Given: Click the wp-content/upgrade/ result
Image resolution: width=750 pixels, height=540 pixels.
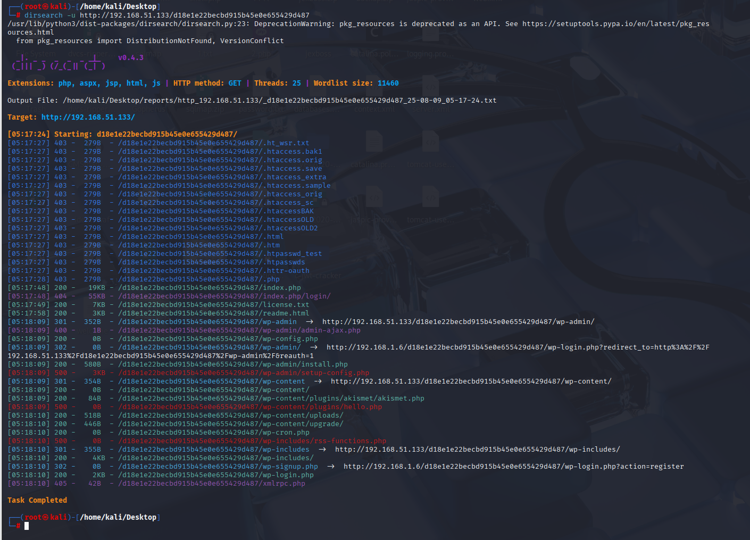Looking at the screenshot, I should pyautogui.click(x=176, y=423).
